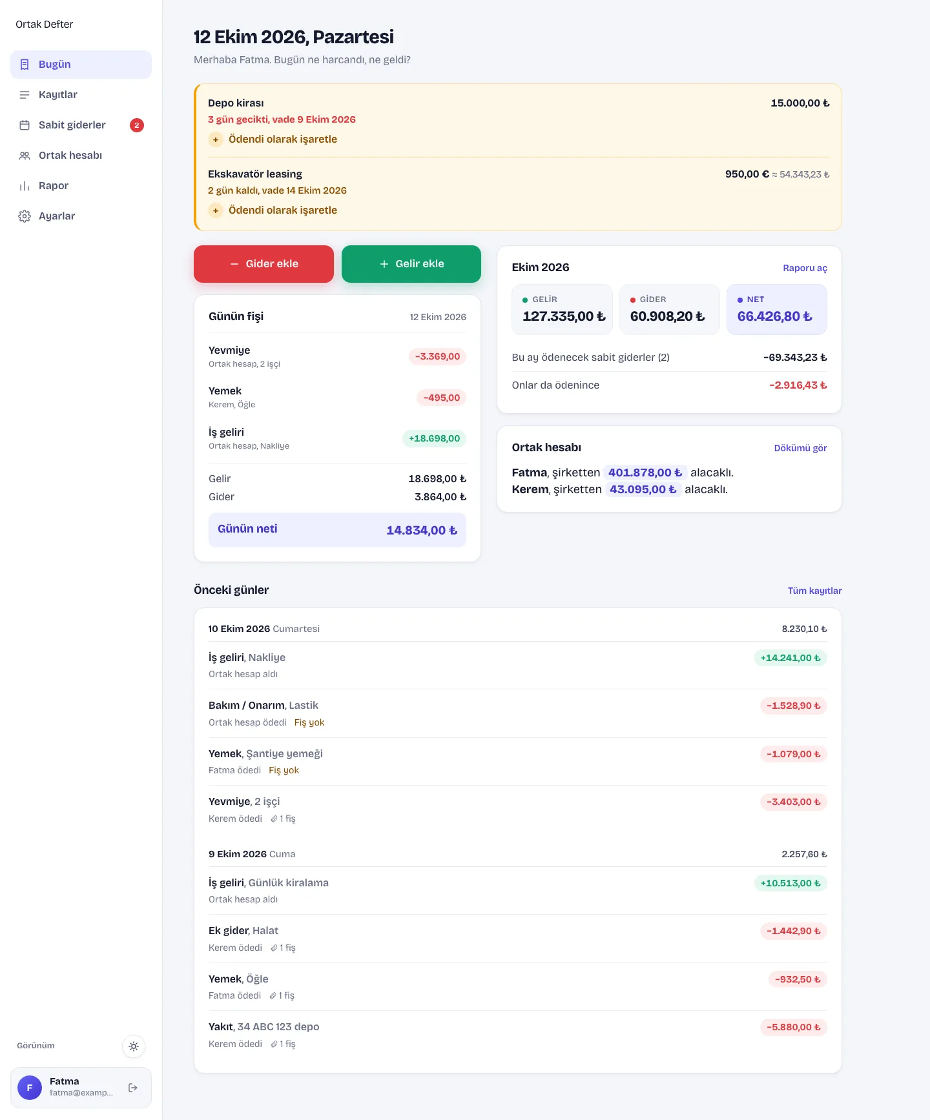This screenshot has height=1120, width=930.
Task: Click the Sabit giderler badge showing 2
Action: [x=137, y=125]
